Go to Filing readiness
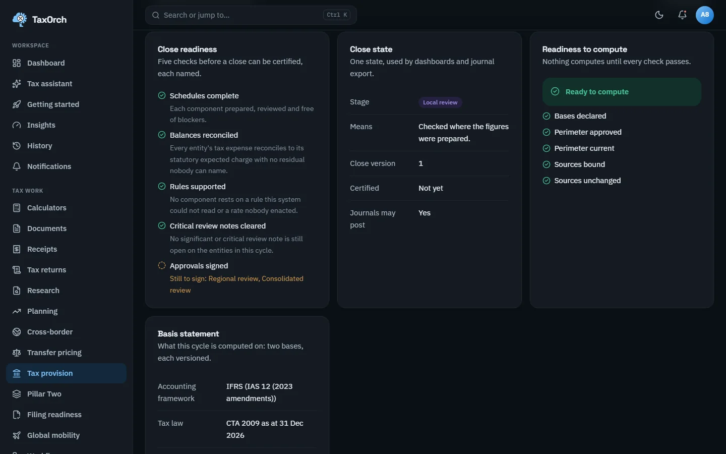 [x=66, y=415]
